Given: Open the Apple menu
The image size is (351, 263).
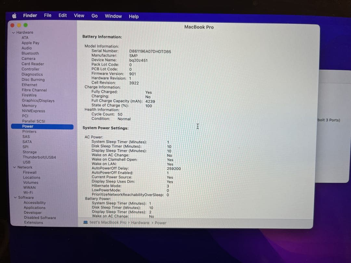Looking at the screenshot, I should point(14,15).
